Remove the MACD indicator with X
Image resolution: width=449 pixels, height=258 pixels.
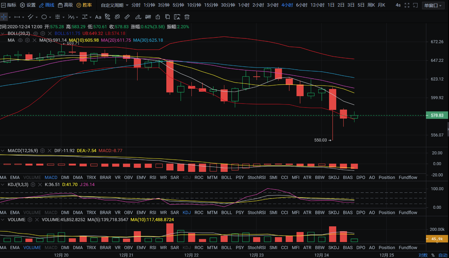pos(50,151)
